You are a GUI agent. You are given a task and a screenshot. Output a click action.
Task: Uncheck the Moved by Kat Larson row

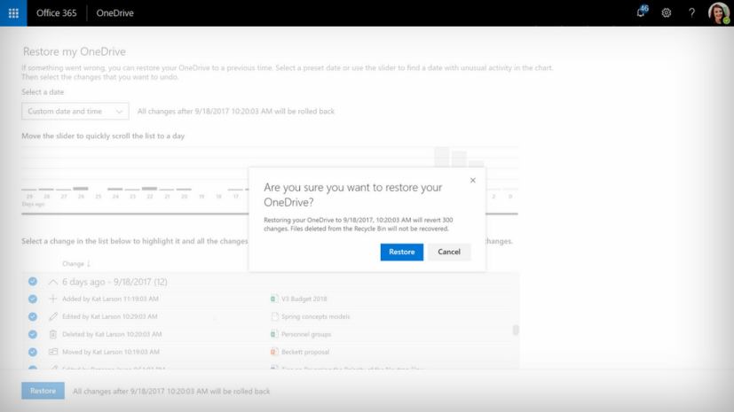click(x=32, y=352)
